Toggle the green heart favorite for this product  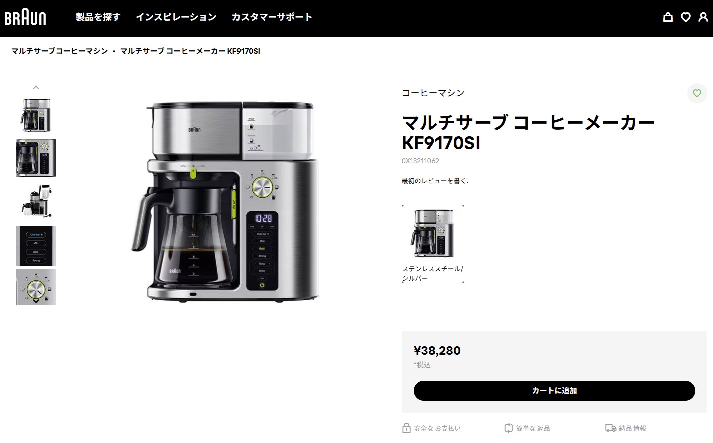pos(697,93)
